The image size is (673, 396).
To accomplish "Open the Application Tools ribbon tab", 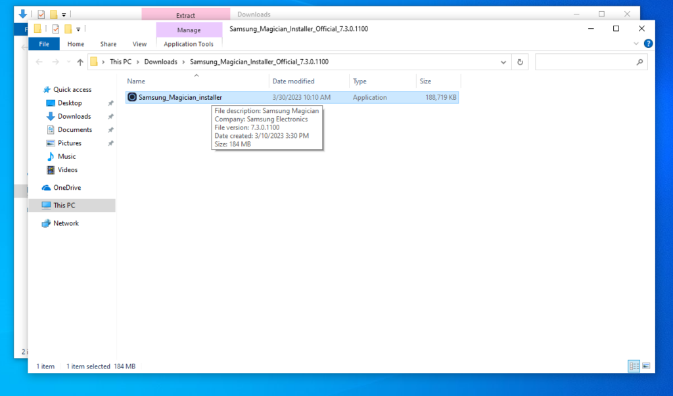I will [x=189, y=44].
